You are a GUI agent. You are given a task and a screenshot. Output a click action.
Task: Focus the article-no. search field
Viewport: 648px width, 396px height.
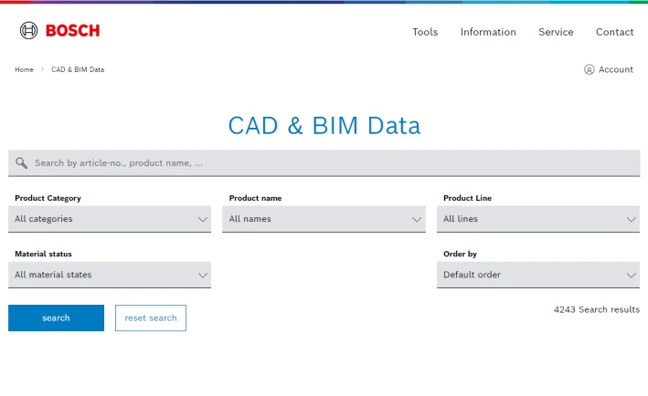tap(324, 163)
